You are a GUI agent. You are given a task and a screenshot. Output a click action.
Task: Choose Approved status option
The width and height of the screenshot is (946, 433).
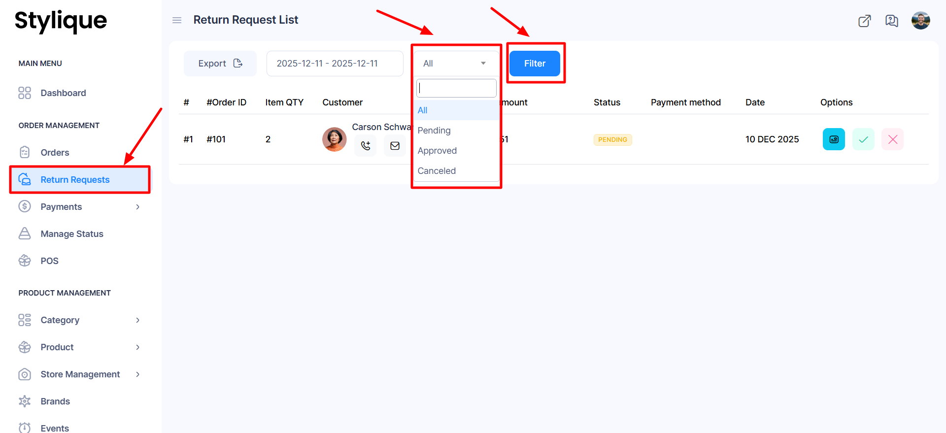[x=437, y=151]
